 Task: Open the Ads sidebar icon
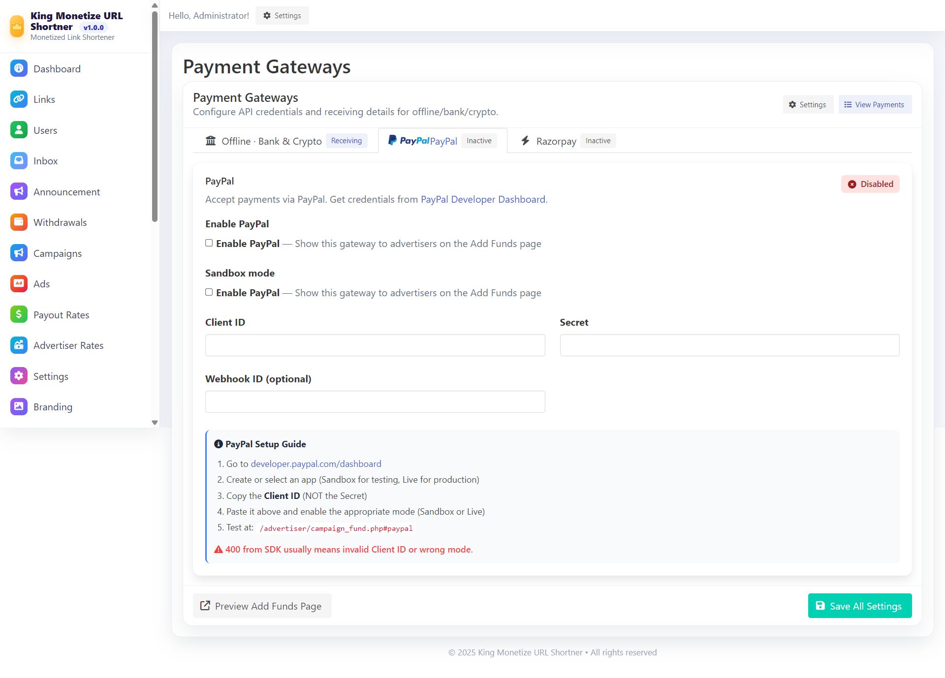19,283
